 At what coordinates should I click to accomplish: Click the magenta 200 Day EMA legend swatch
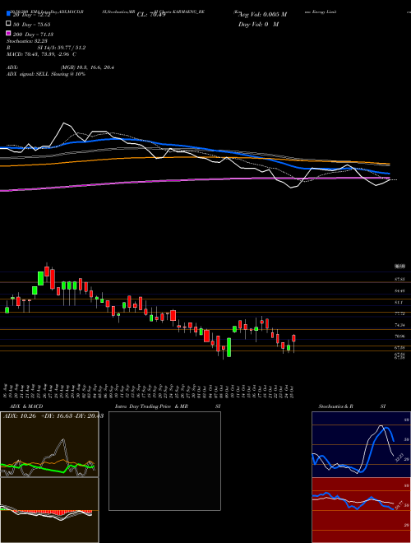point(8,33)
